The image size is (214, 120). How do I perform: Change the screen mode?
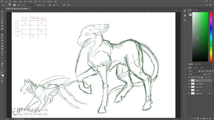[2, 81]
